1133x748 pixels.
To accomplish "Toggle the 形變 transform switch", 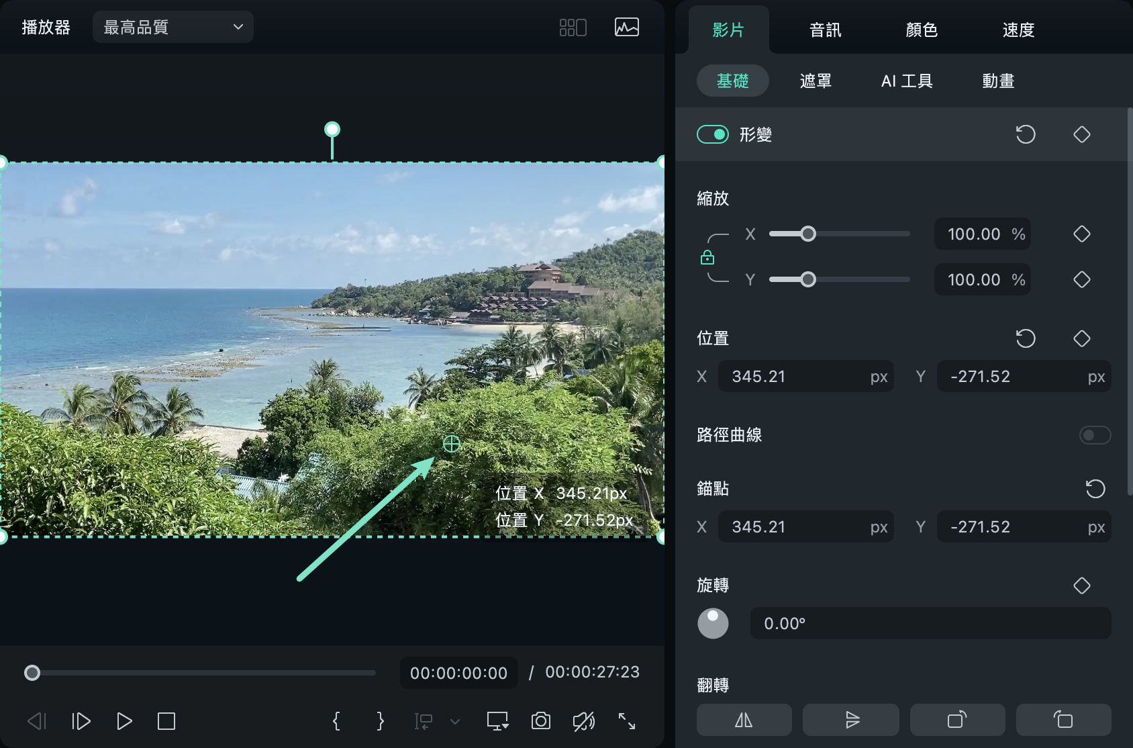I will tap(713, 134).
